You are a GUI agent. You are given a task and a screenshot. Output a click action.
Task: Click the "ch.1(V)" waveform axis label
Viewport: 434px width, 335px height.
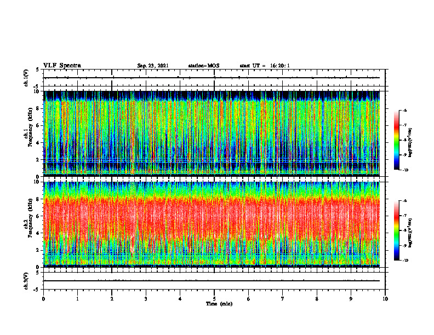(26, 78)
